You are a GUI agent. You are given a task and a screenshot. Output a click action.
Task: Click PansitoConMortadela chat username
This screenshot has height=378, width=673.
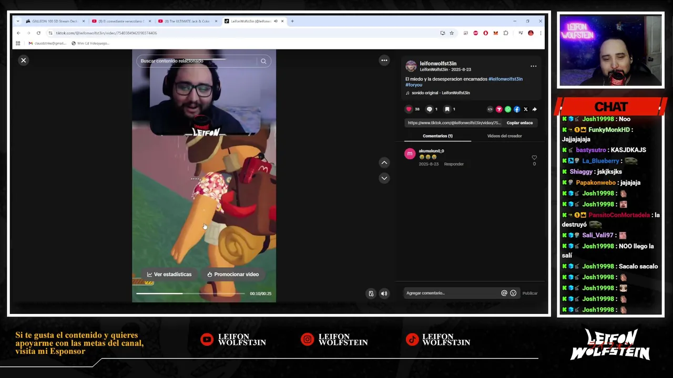click(x=618, y=215)
